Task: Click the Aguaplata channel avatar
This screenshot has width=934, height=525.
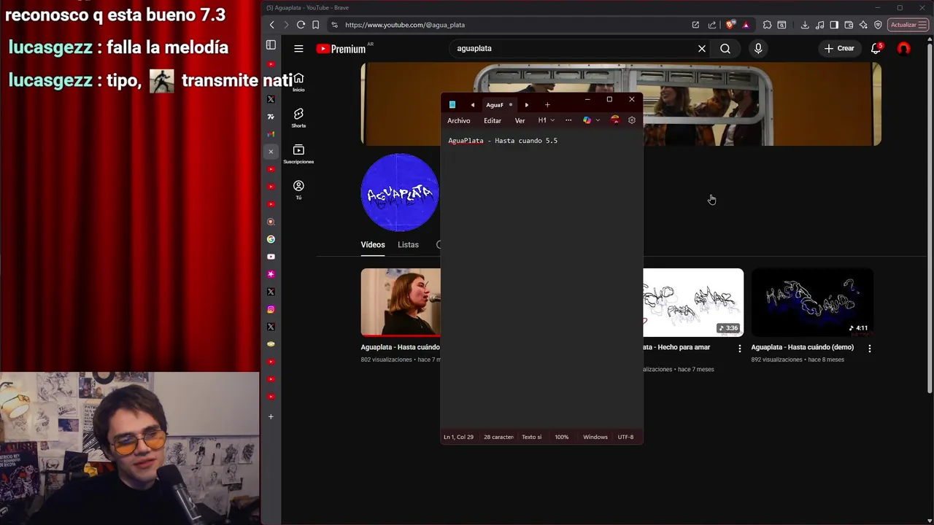Action: [x=400, y=192]
